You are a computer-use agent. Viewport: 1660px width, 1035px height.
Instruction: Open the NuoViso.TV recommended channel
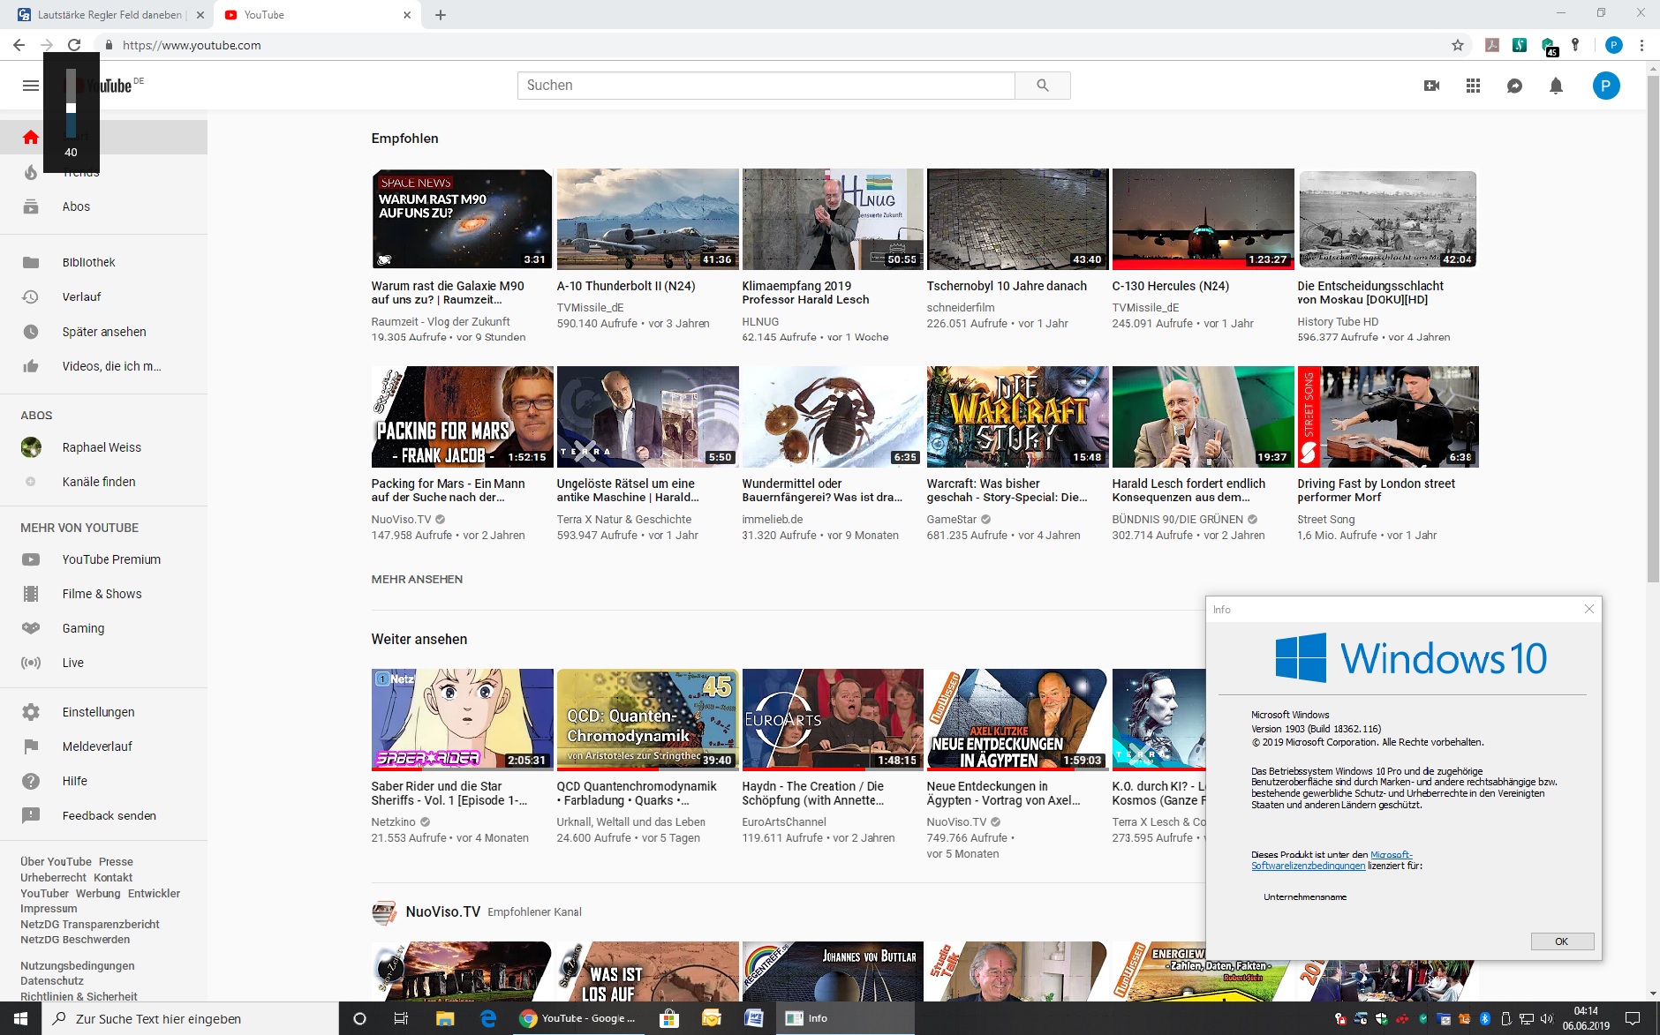[x=442, y=911]
